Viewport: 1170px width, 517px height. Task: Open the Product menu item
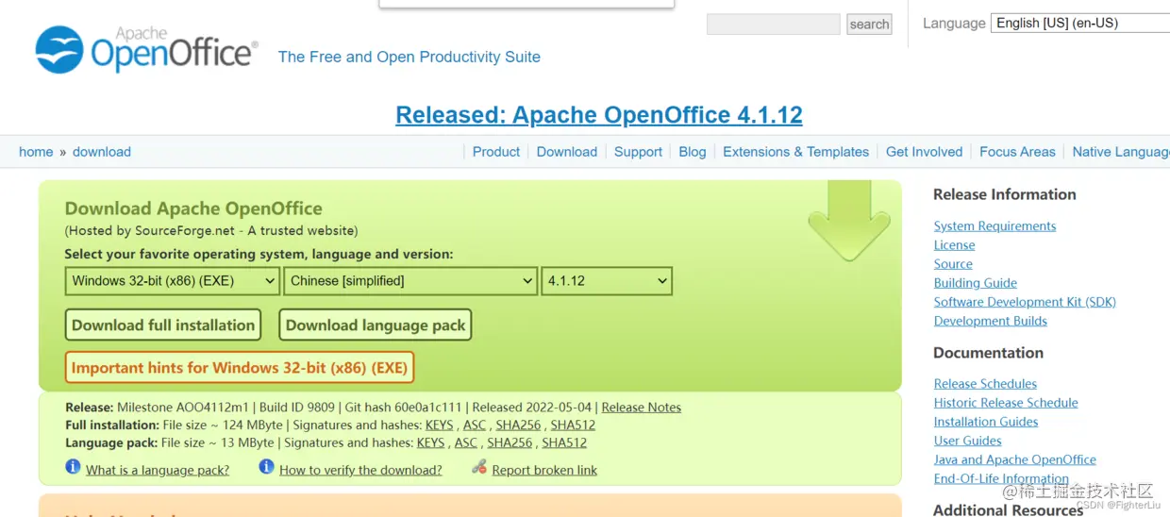496,152
